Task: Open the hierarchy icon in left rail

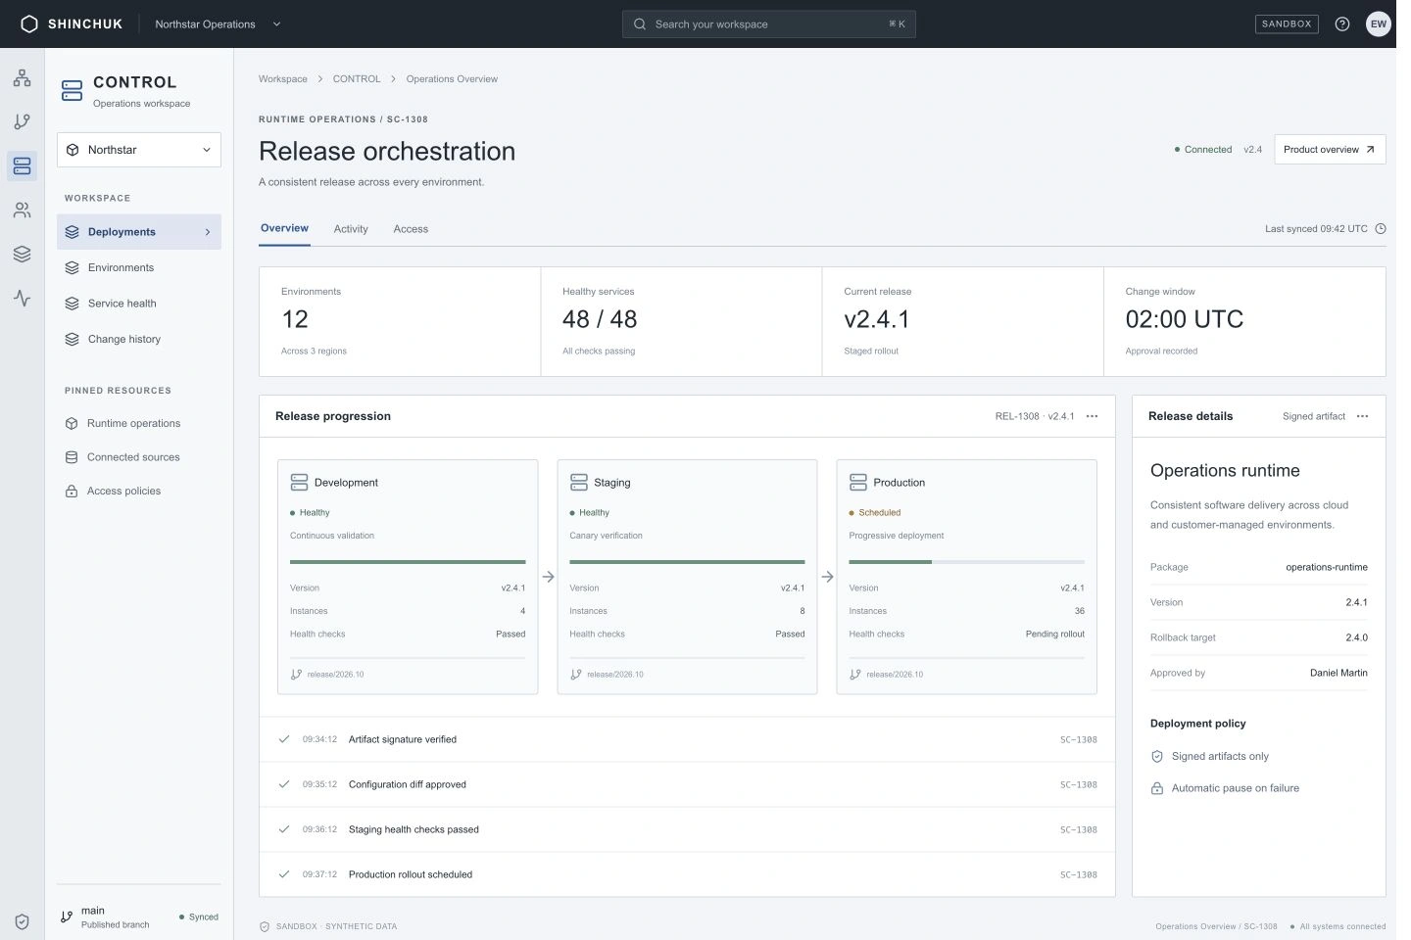Action: (x=22, y=78)
